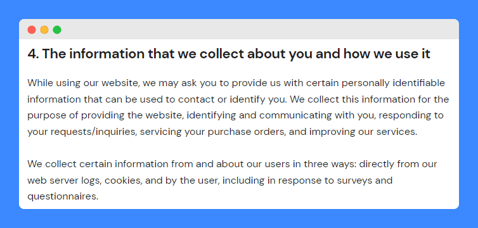Viewport: 478px width, 228px height.
Task: Click the number "4." in the heading
Action: [x=33, y=54]
